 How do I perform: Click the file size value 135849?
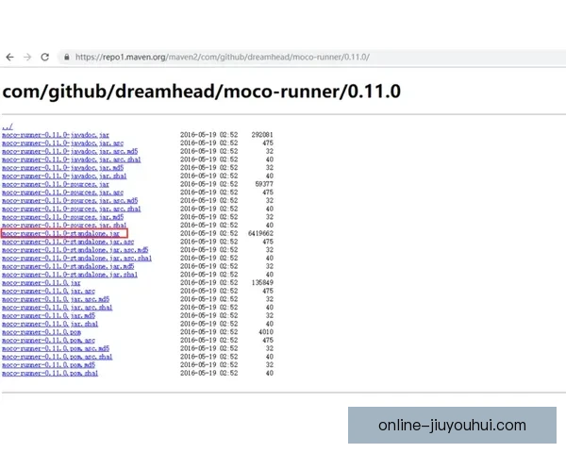click(x=262, y=283)
